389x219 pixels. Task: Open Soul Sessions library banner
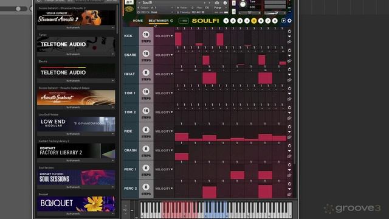point(76,177)
